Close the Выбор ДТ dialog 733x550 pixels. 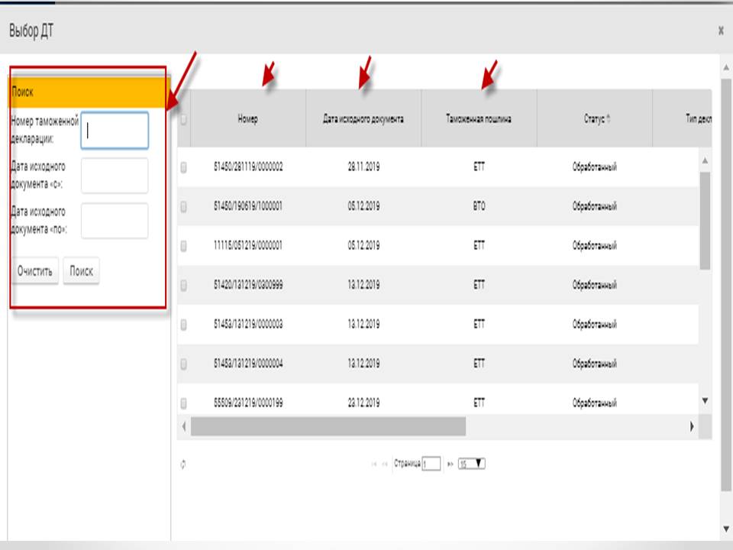721,31
